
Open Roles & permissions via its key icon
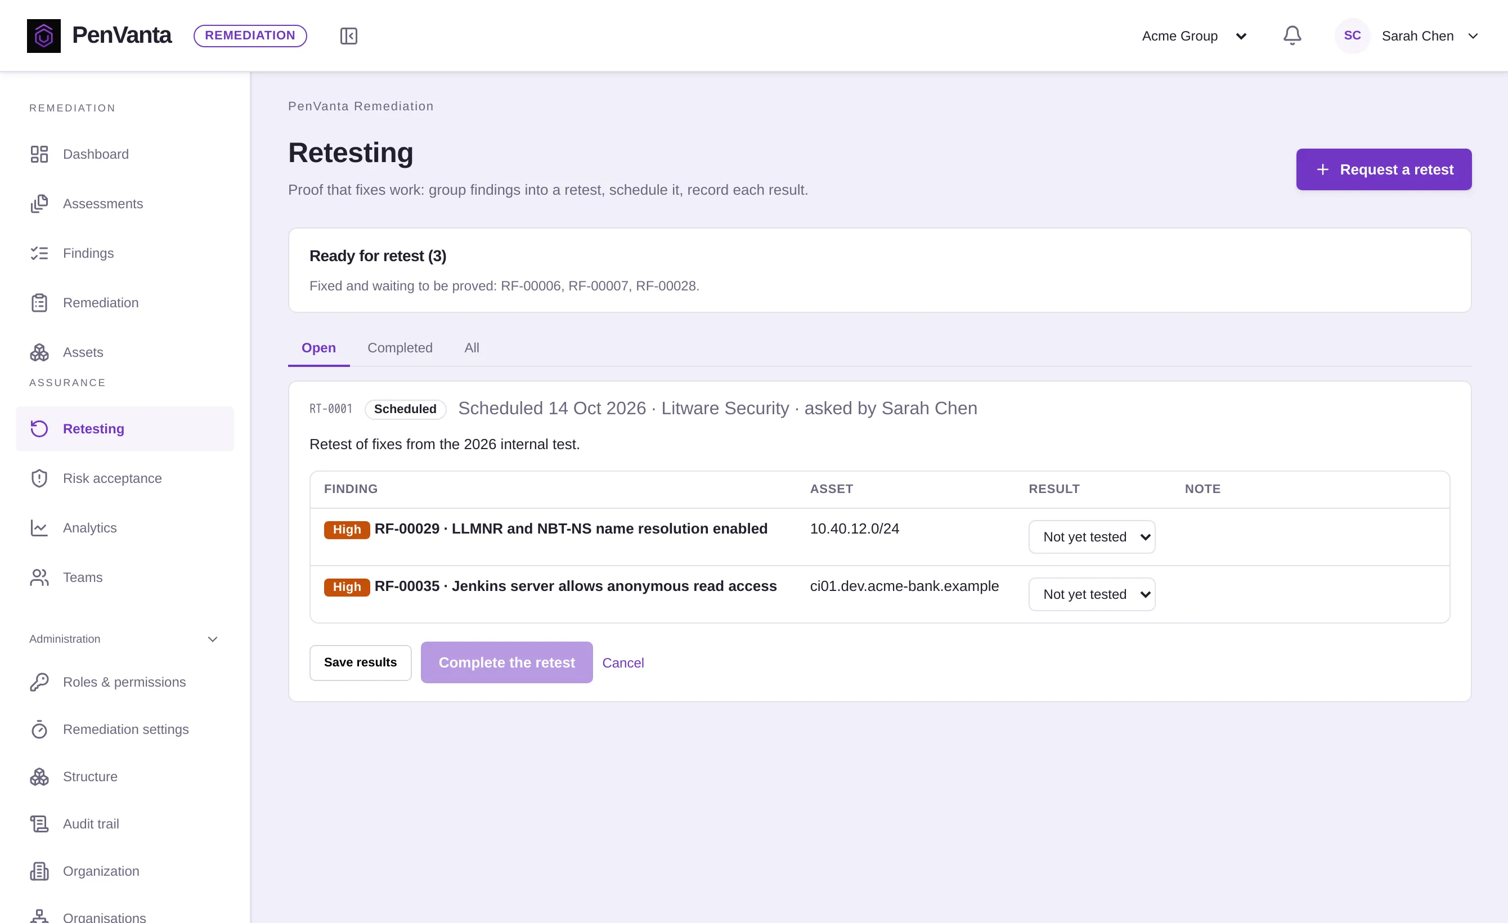tap(39, 682)
